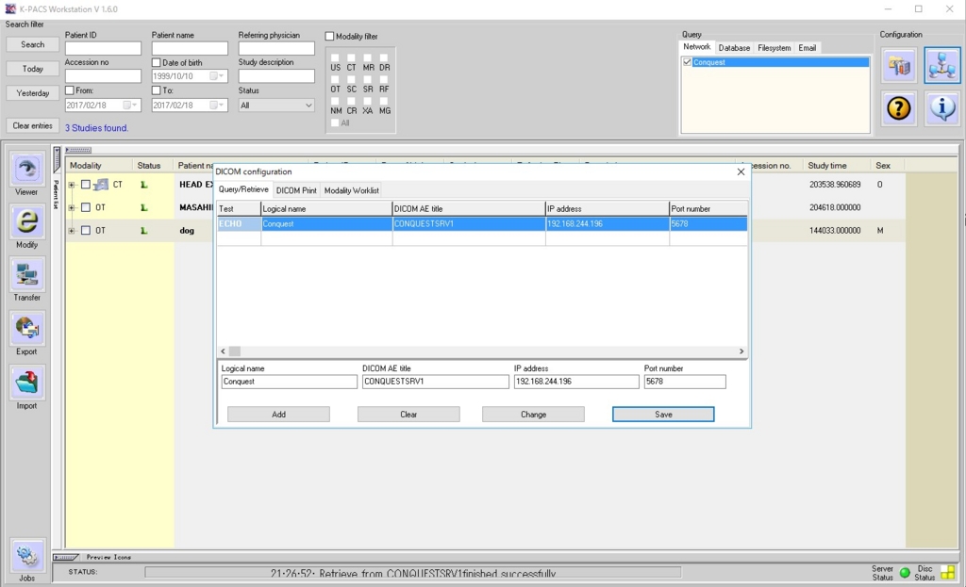
Task: Open the To date picker dropdown
Action: (218, 106)
